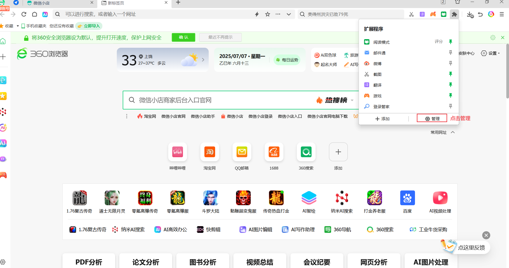The width and height of the screenshot is (509, 268).
Task: Unpin the 翻译 extension
Action: 451,85
